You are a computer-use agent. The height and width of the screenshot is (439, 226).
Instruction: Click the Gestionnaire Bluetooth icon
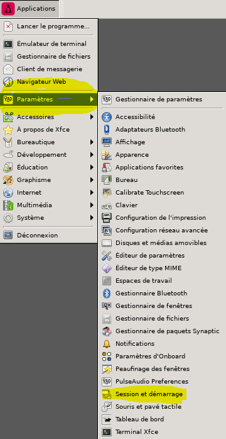pyautogui.click(x=107, y=293)
